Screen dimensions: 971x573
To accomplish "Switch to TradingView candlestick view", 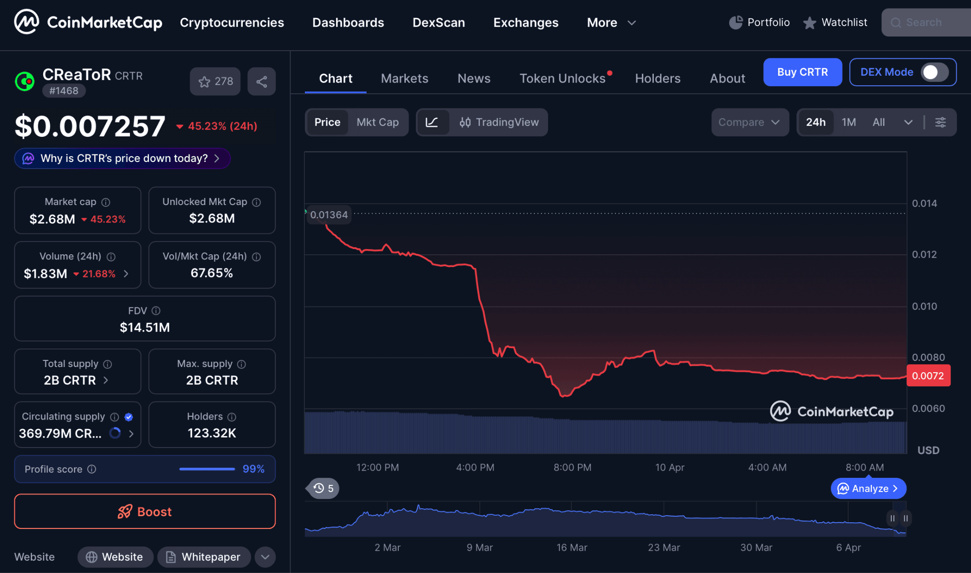I will pos(499,122).
